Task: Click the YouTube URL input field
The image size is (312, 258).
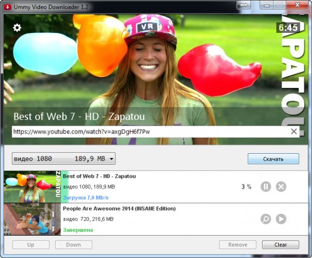Action: coord(155,131)
